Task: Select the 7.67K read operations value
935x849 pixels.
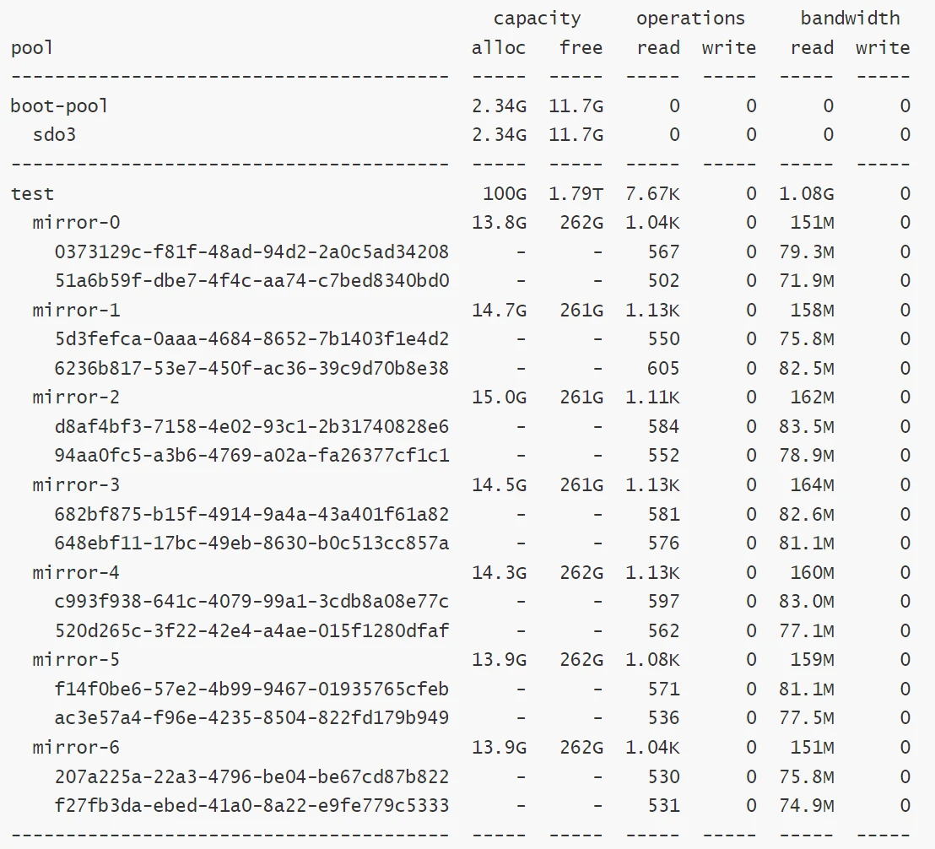Action: (x=652, y=194)
